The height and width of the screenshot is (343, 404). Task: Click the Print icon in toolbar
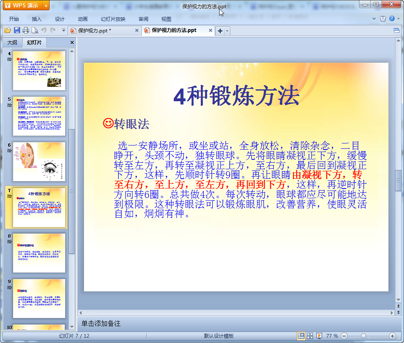click(x=26, y=30)
